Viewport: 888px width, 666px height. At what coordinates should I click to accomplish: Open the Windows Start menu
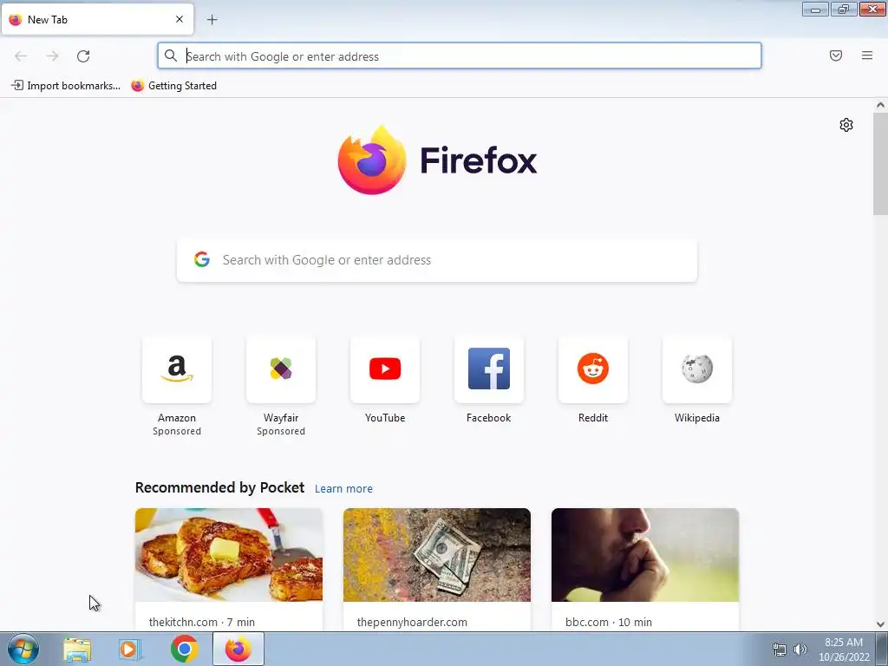click(x=23, y=649)
